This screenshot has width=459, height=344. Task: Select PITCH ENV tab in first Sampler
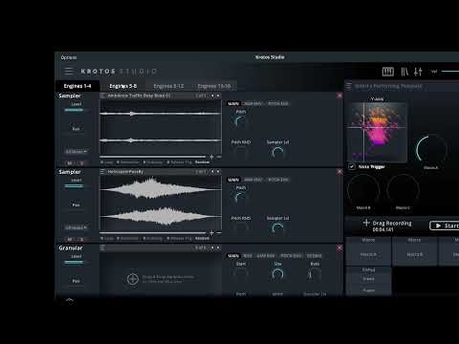(x=278, y=104)
